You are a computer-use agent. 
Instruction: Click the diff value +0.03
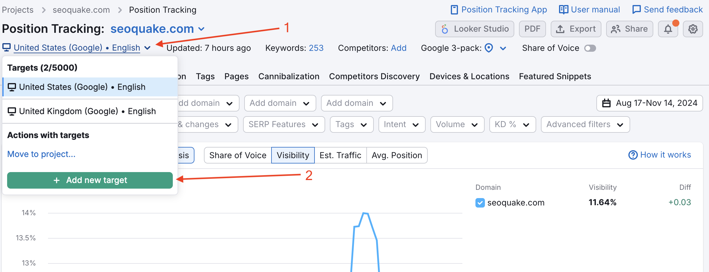pyautogui.click(x=679, y=203)
